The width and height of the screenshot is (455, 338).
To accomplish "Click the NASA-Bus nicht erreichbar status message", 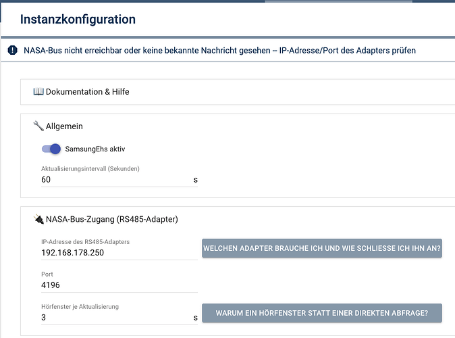I will pos(219,50).
